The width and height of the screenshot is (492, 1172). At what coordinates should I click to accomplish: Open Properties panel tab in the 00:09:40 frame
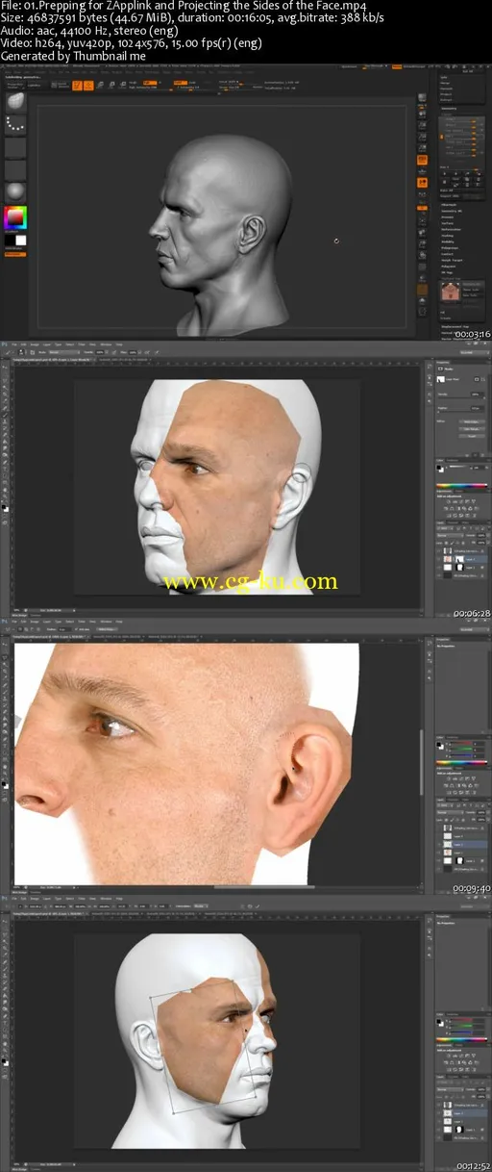(x=443, y=640)
